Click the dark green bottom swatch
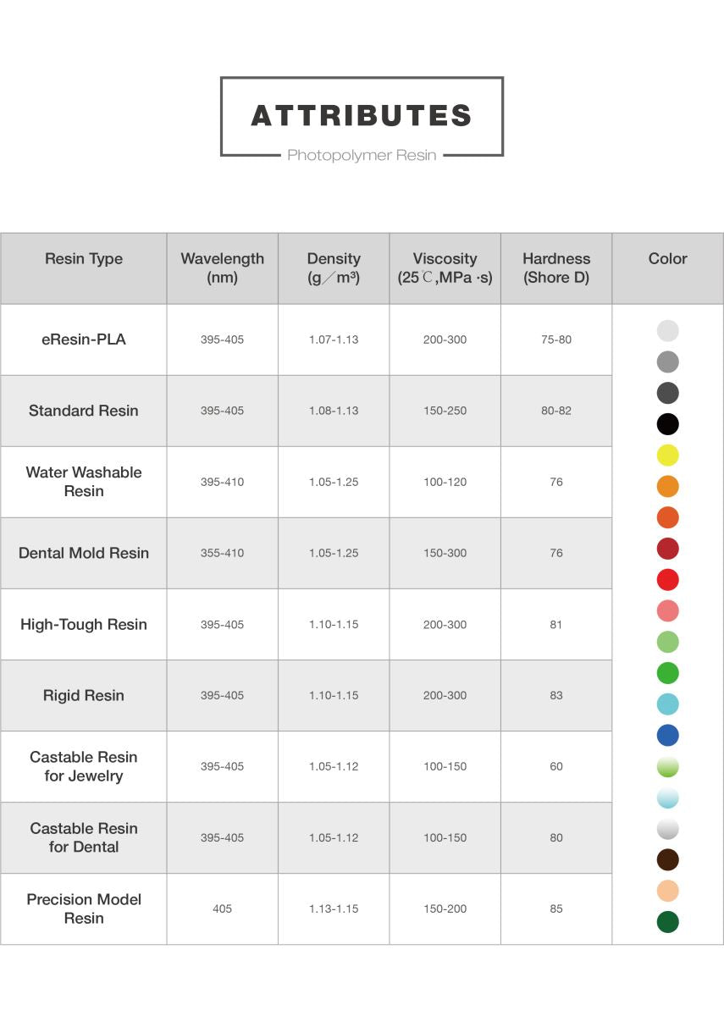Image resolution: width=724 pixels, height=1016 pixels. point(667,922)
